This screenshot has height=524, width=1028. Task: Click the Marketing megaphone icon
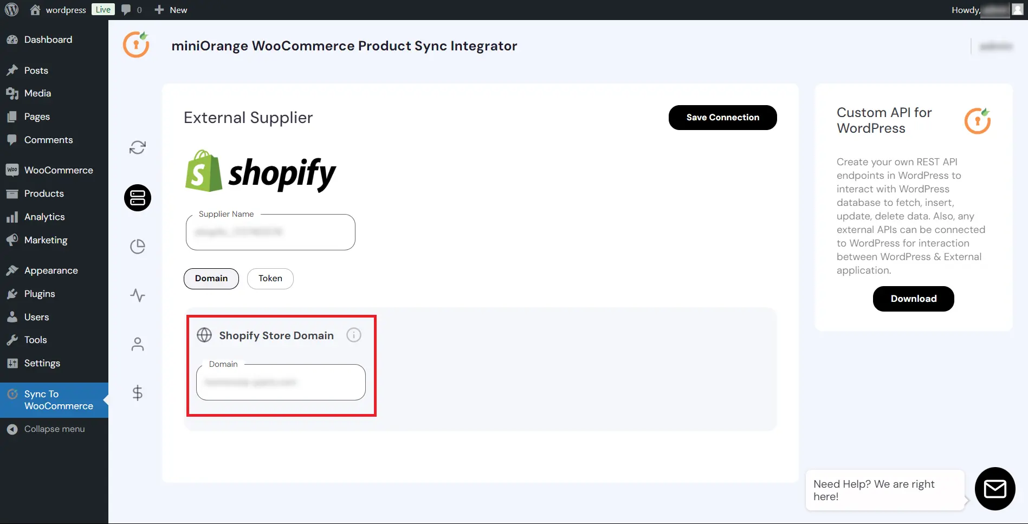click(12, 240)
